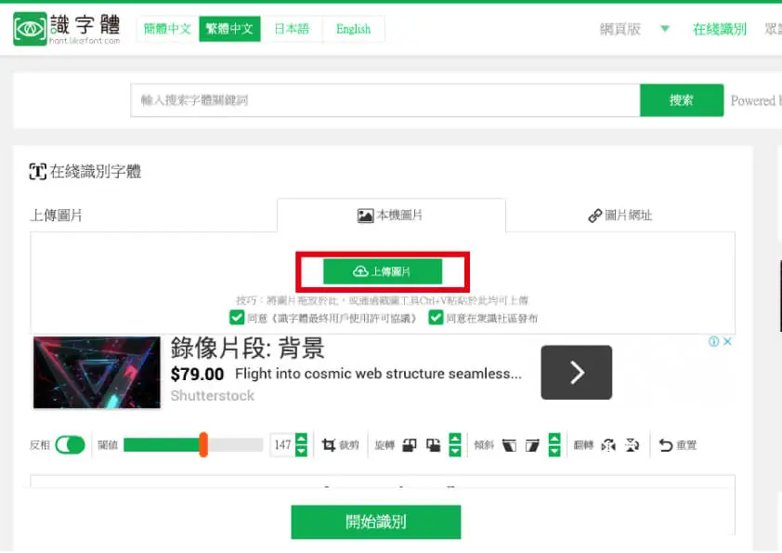Click the 傾斜 skew stepper down arrow
Image resolution: width=782 pixels, height=553 pixels.
tap(554, 451)
